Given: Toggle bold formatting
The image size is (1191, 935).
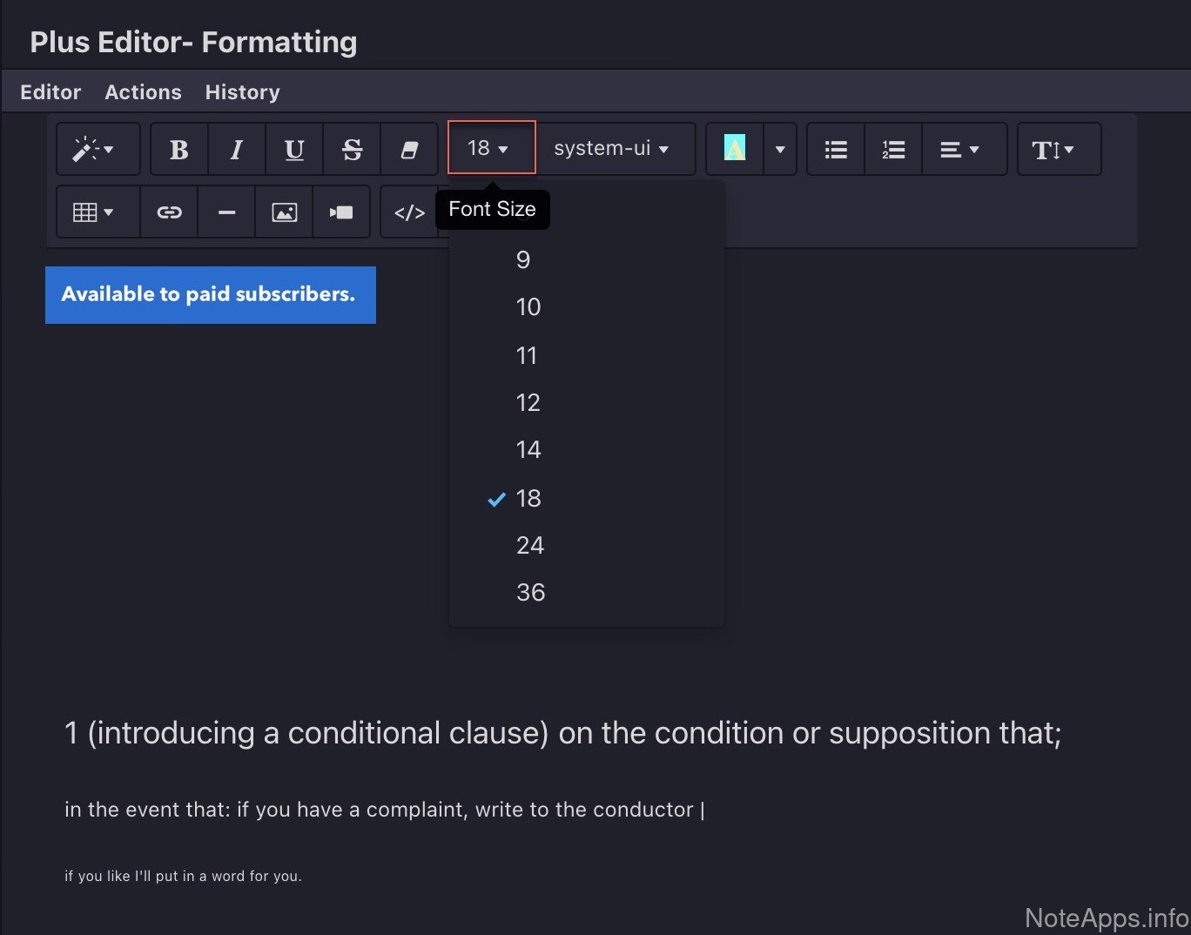Looking at the screenshot, I should pyautogui.click(x=179, y=150).
